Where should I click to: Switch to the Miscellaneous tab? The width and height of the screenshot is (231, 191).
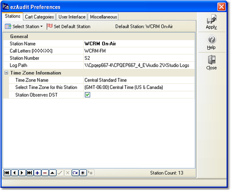104,17
